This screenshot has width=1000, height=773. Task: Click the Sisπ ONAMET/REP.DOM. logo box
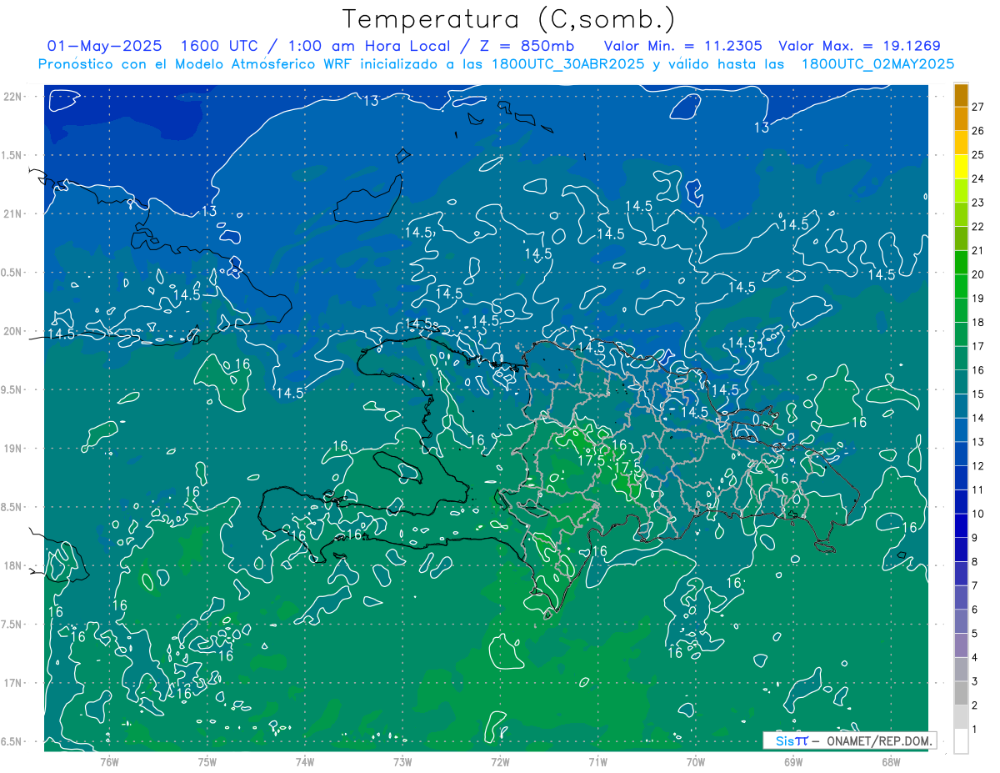(x=849, y=740)
